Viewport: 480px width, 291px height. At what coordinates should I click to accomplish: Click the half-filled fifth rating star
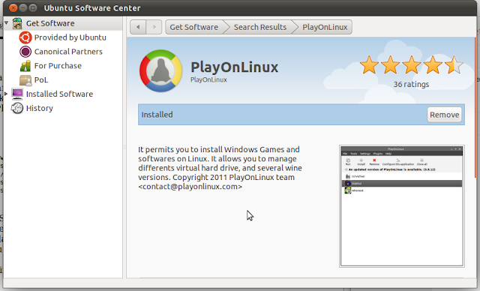click(454, 64)
